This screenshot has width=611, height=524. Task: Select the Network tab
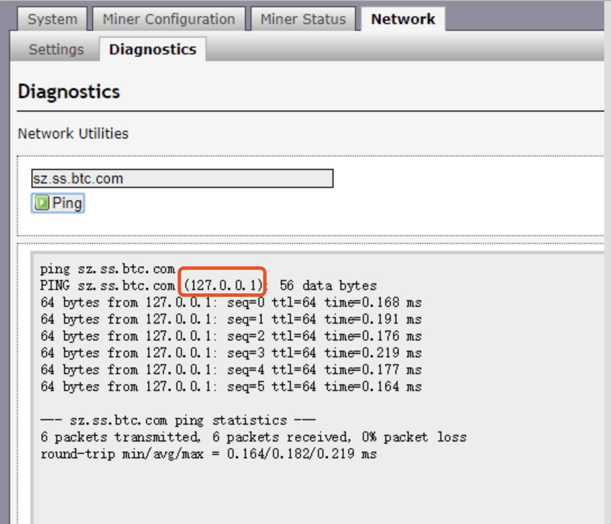pos(403,19)
